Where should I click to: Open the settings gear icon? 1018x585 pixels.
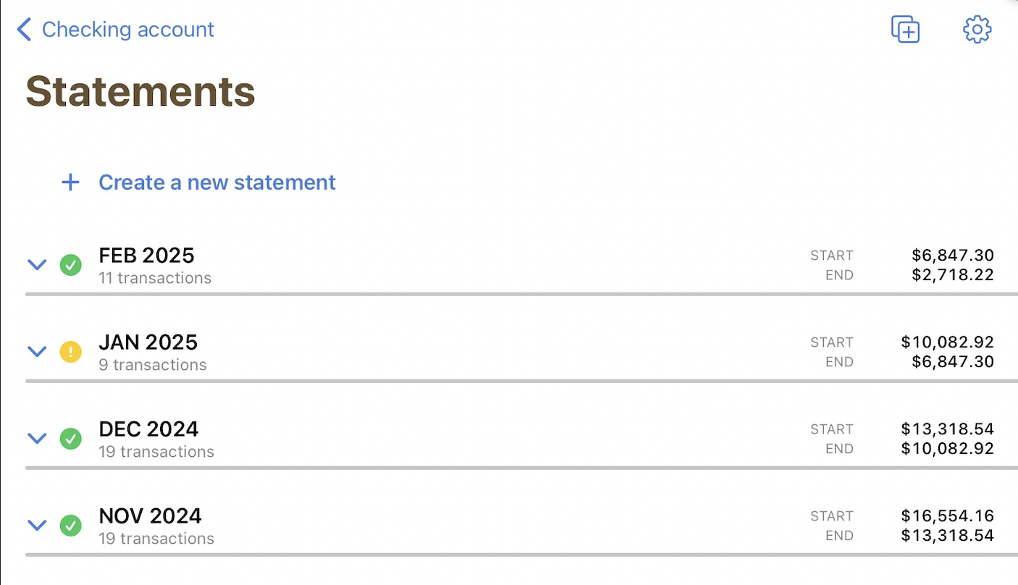click(x=977, y=30)
